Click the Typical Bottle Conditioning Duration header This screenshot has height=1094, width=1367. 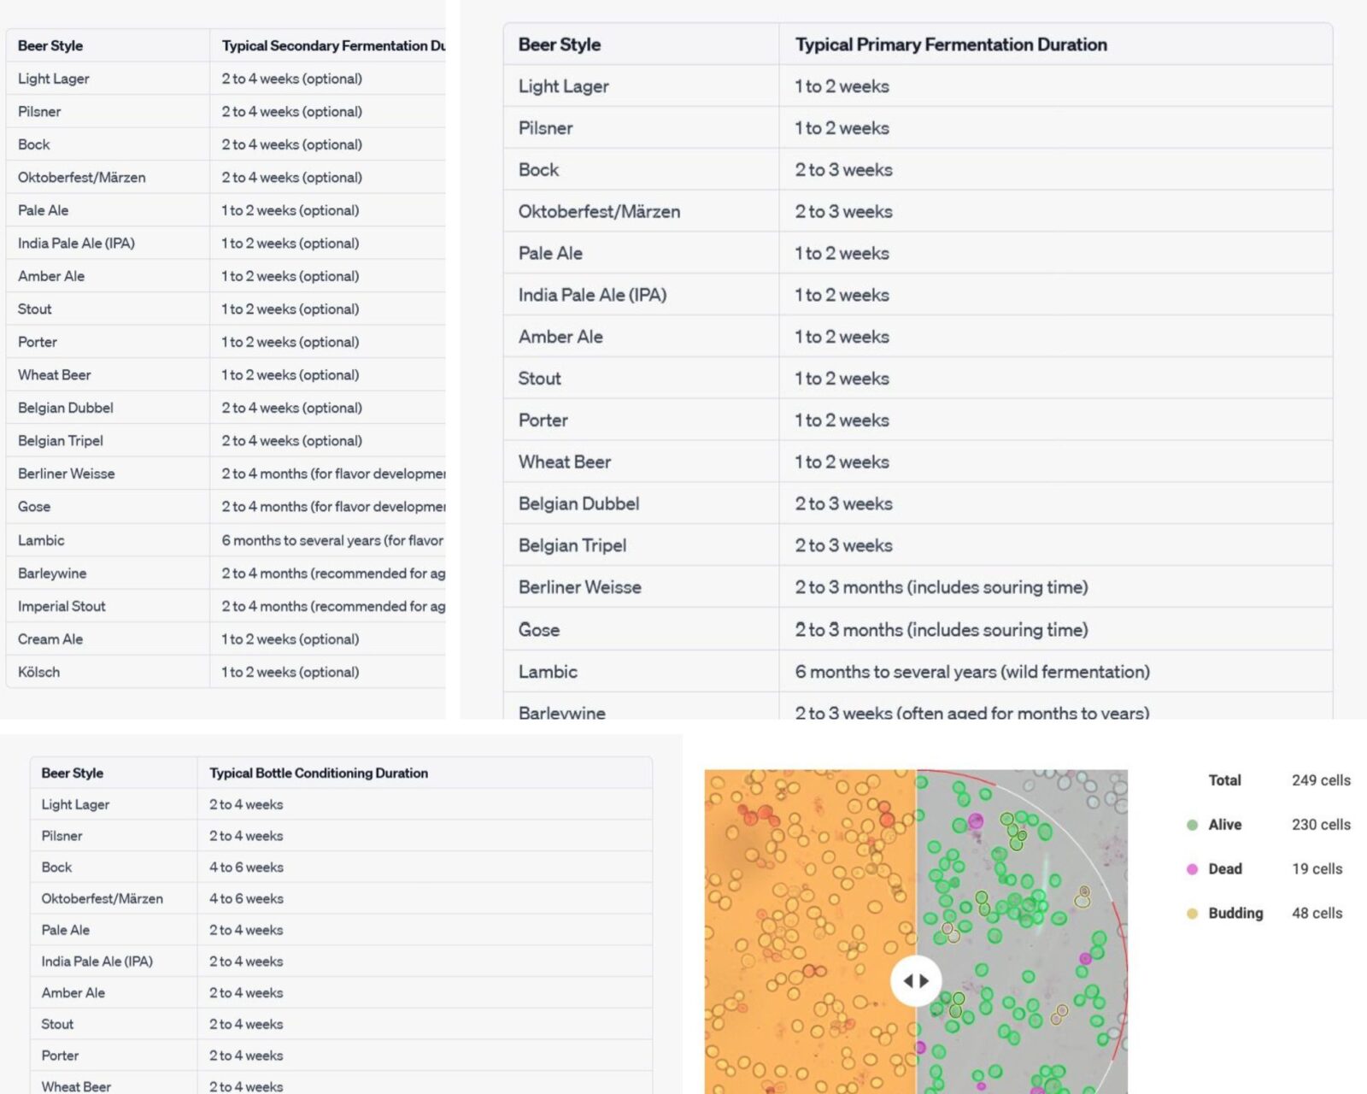pos(319,773)
